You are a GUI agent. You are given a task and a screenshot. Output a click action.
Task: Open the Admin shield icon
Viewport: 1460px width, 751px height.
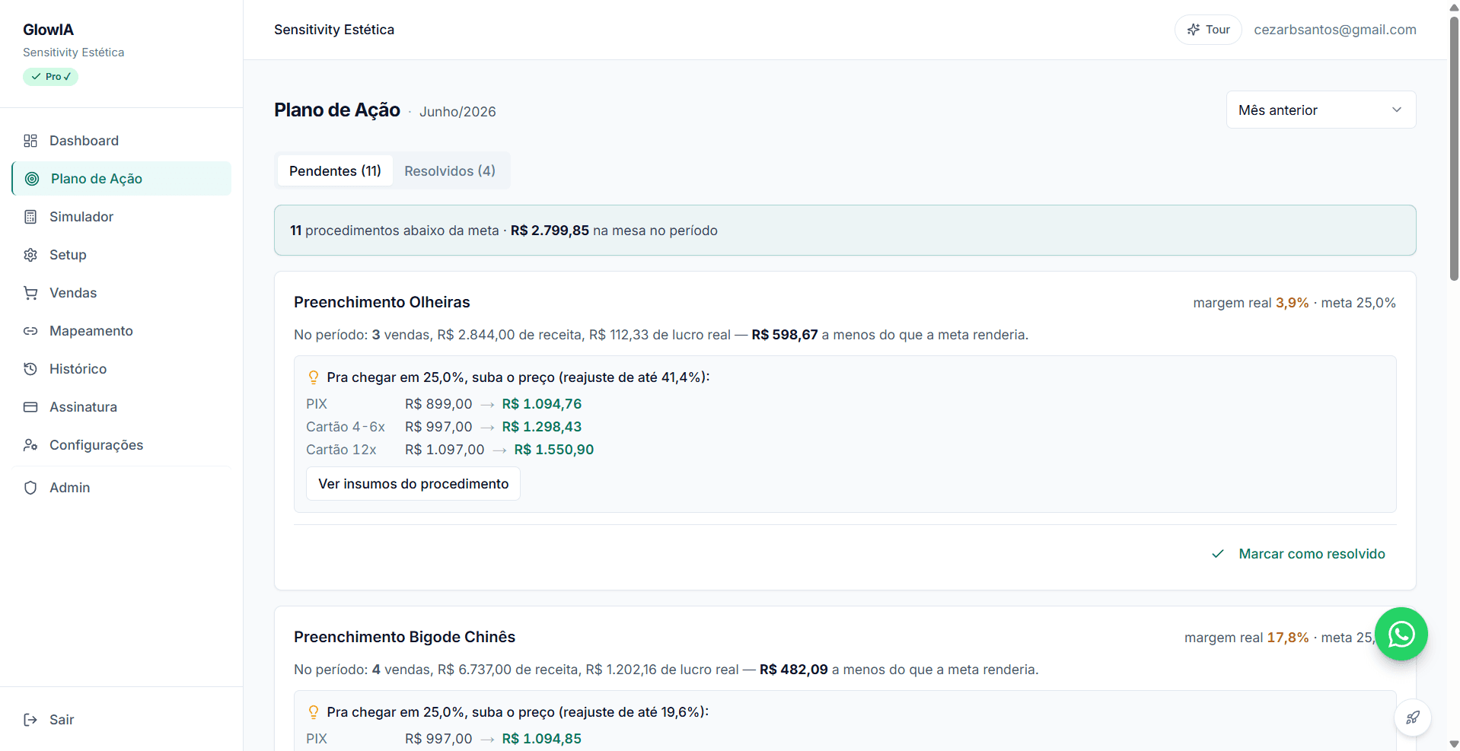30,488
